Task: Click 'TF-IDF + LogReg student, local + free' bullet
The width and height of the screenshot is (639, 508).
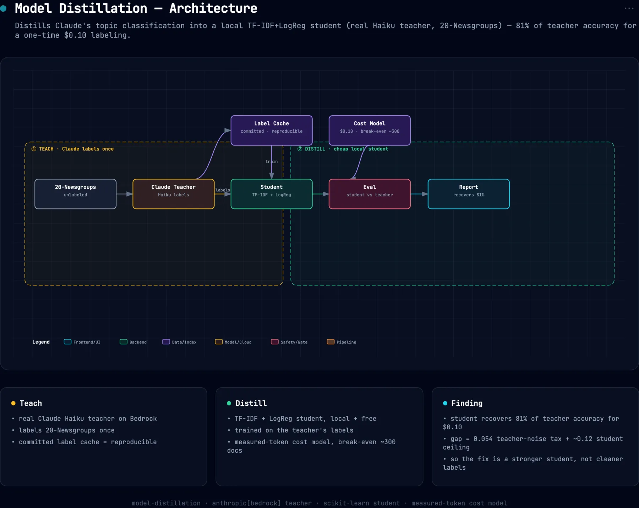Action: point(305,419)
